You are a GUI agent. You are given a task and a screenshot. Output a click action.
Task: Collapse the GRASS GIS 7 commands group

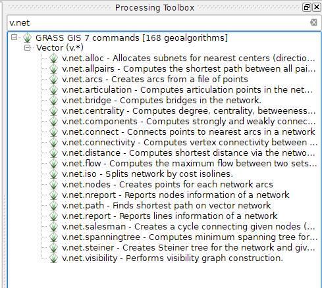click(x=14, y=37)
